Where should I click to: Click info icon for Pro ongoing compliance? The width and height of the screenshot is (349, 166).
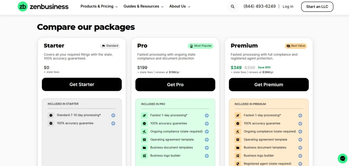(x=207, y=132)
